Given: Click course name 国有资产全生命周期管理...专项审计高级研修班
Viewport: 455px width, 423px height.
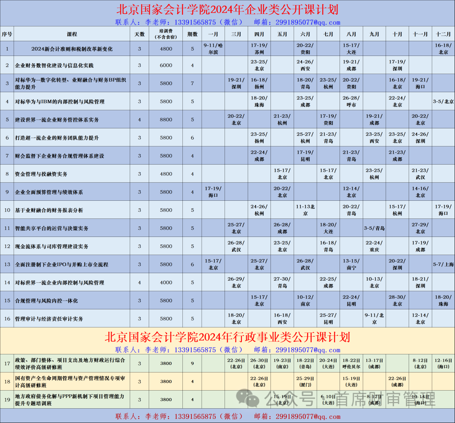Looking at the screenshot, I should click(x=70, y=382).
